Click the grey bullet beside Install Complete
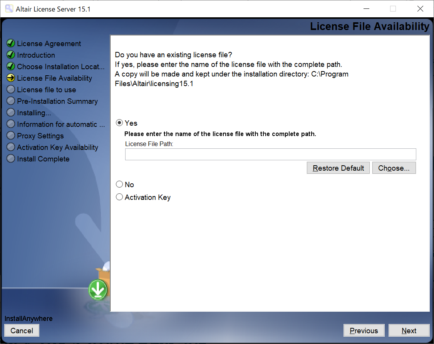This screenshot has width=434, height=344. pos(11,159)
